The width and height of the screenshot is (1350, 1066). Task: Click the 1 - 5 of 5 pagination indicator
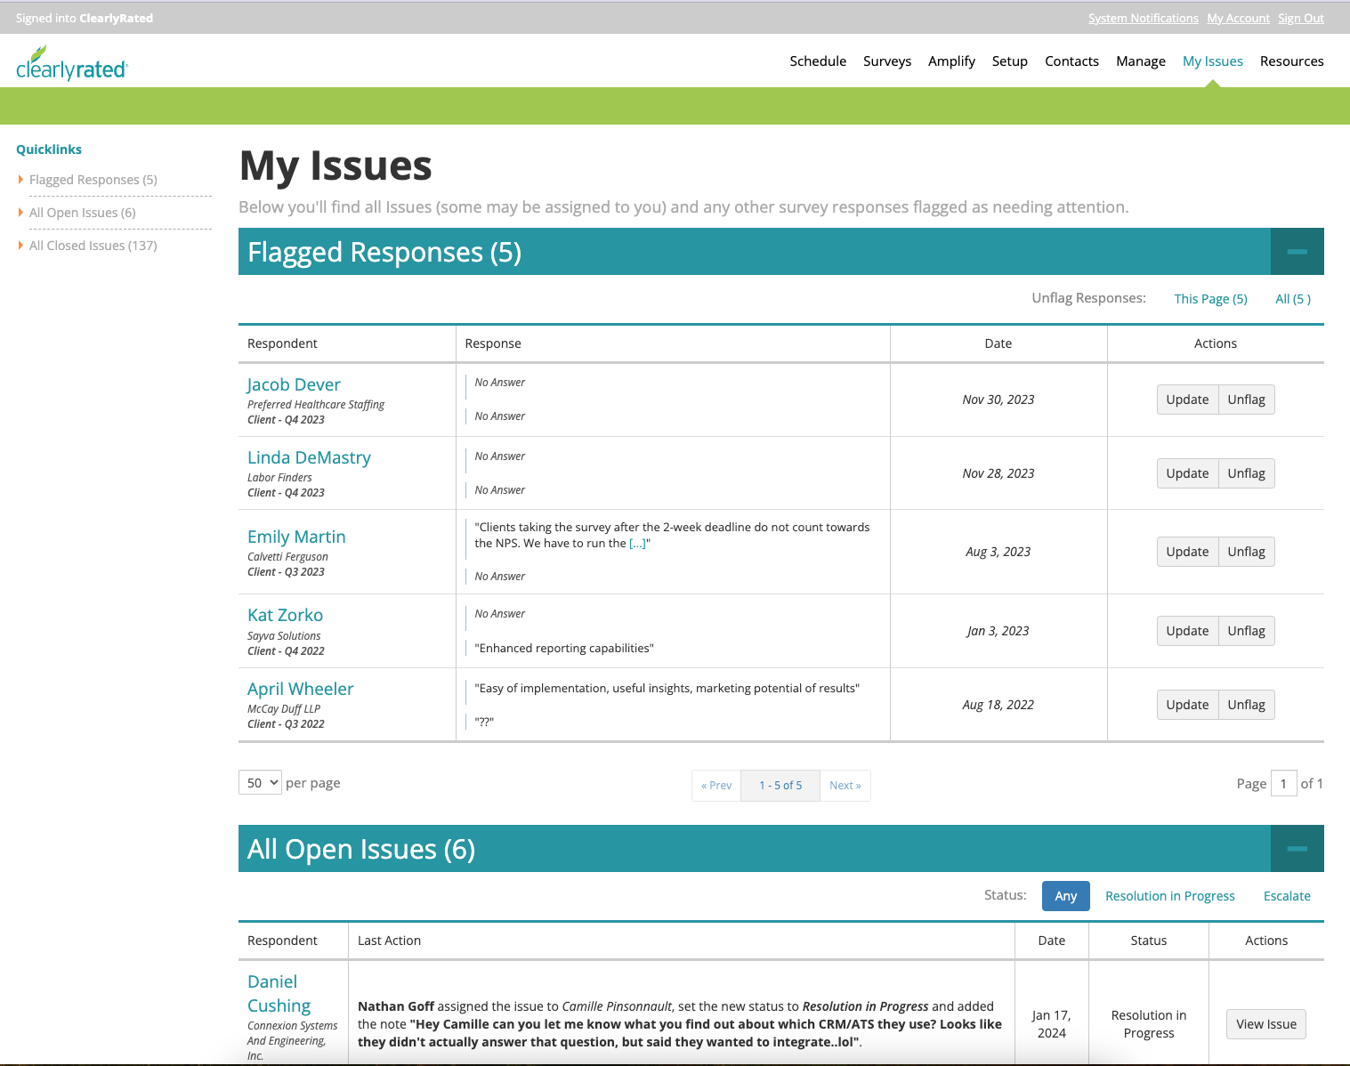[780, 786]
